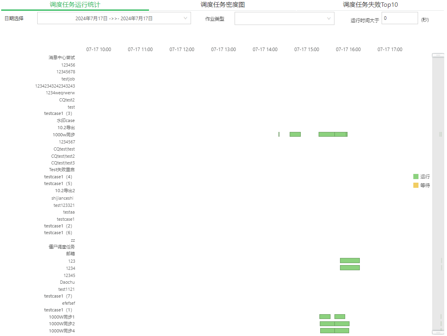
Task: Click the 07-17 10:00 time axis label
Action: 99,49
